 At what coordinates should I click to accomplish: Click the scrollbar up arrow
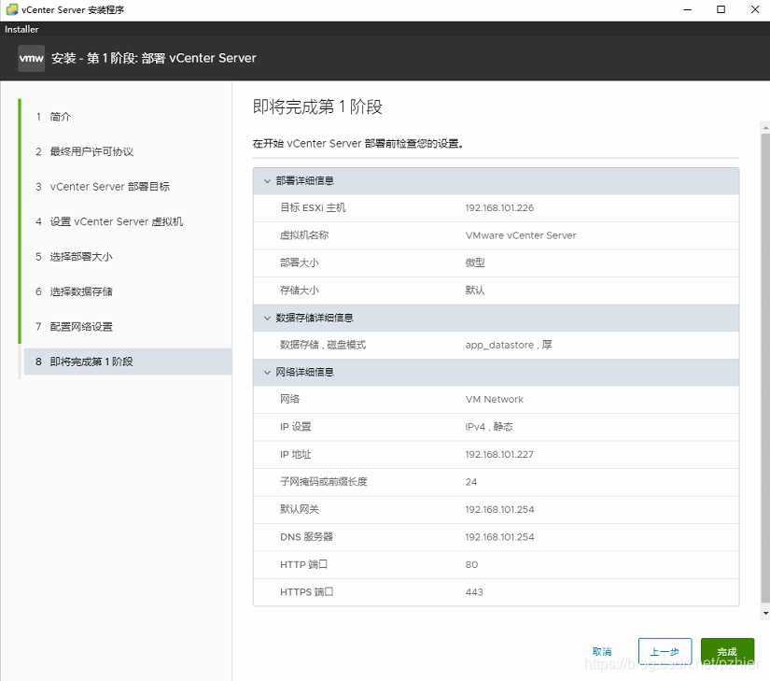(x=765, y=128)
